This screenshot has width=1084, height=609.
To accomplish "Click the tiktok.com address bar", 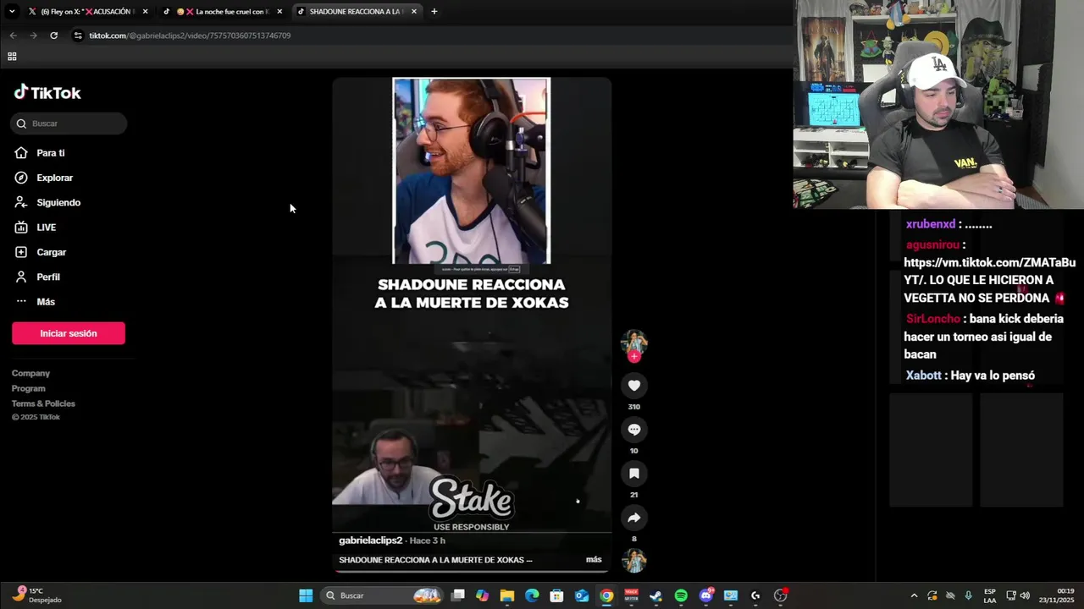I will coord(432,36).
